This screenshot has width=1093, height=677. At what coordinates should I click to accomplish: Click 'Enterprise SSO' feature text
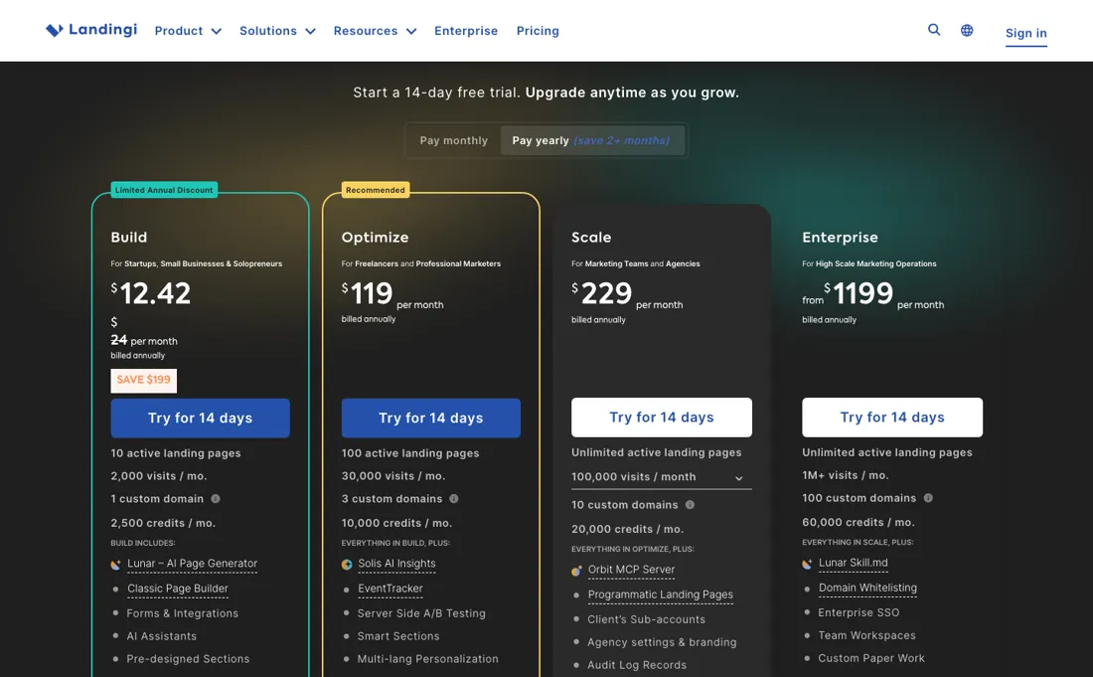click(859, 612)
